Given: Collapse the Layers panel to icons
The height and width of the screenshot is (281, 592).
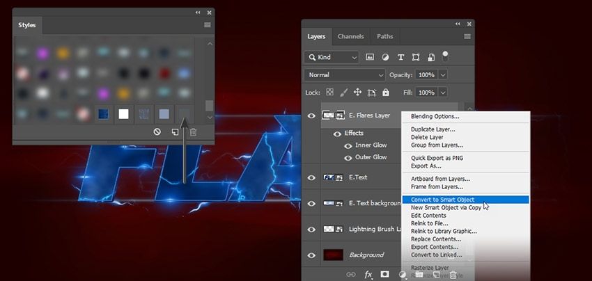Looking at the screenshot, I should tap(458, 24).
